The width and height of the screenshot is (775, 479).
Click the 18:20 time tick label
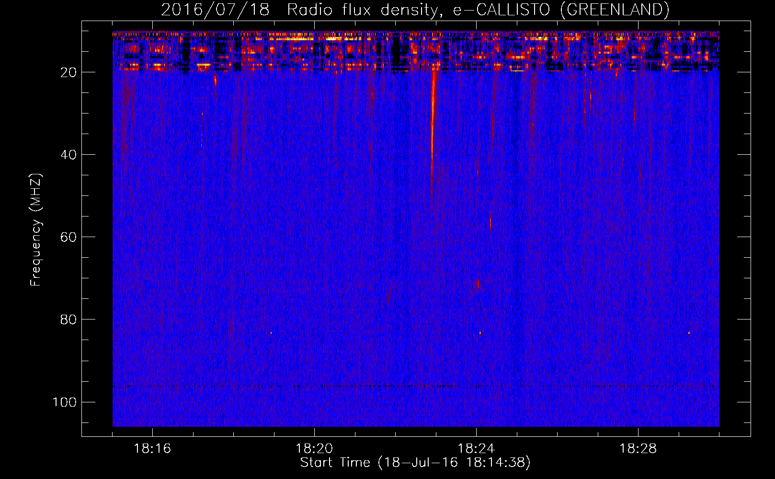(x=314, y=449)
